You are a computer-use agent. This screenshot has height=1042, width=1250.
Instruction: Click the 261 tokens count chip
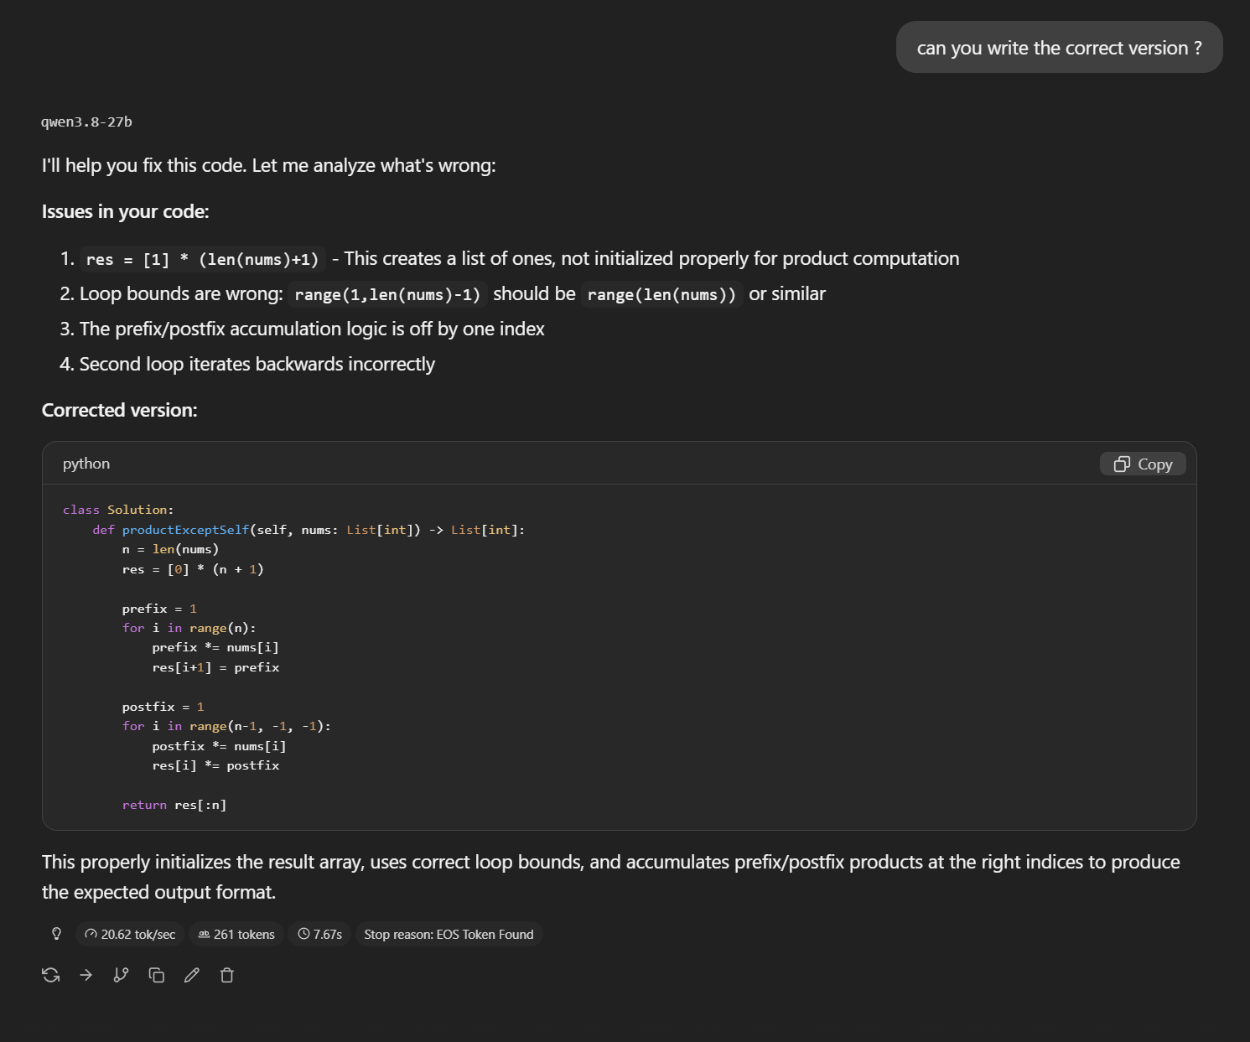tap(236, 934)
